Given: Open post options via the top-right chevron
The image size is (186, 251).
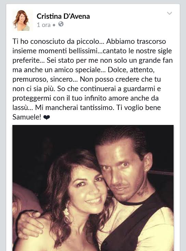Looking at the screenshot, I should (x=169, y=13).
